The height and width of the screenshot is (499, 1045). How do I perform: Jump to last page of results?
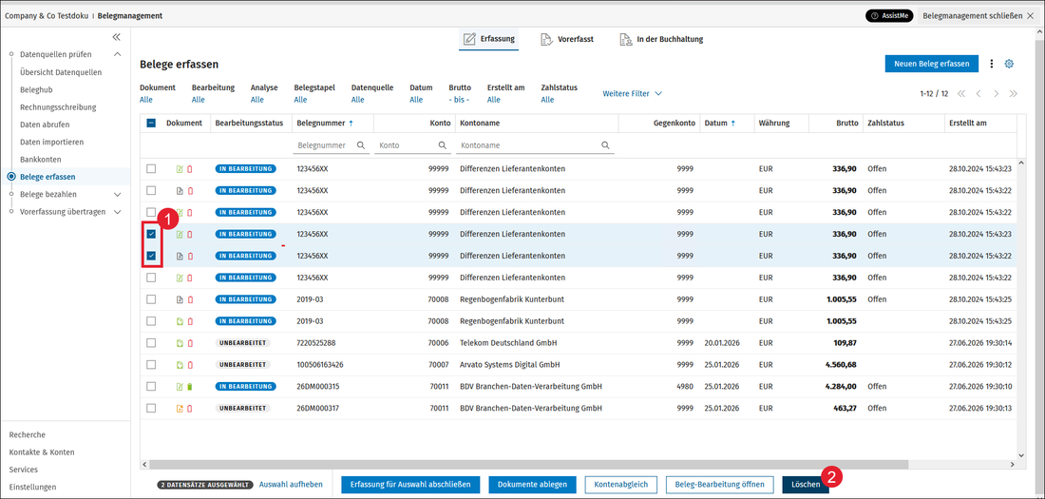[x=1014, y=93]
